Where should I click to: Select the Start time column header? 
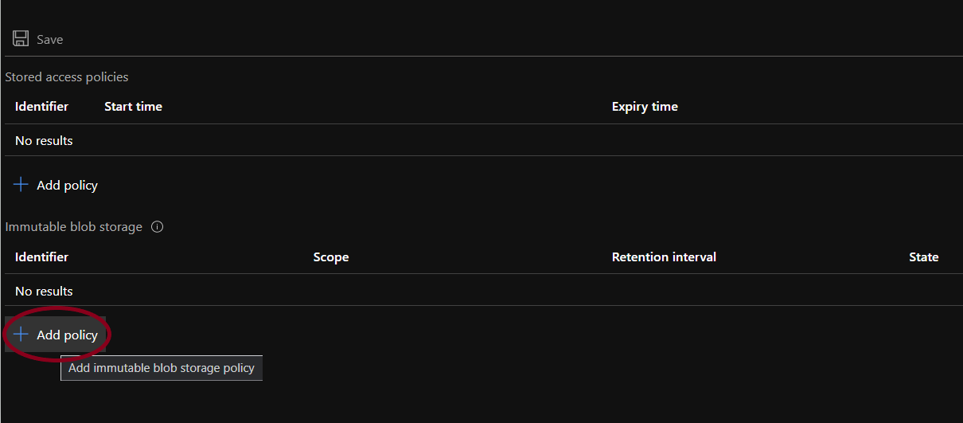(133, 107)
